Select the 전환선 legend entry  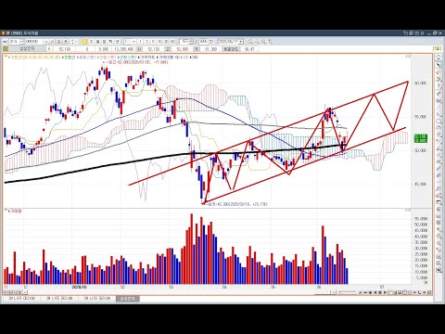coord(70,58)
